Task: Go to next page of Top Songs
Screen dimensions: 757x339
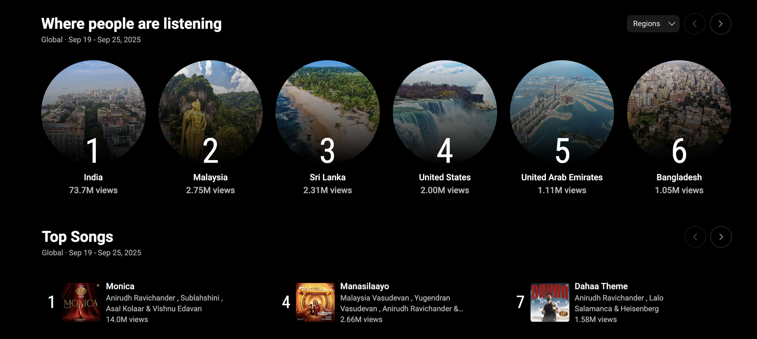Action: coord(721,237)
